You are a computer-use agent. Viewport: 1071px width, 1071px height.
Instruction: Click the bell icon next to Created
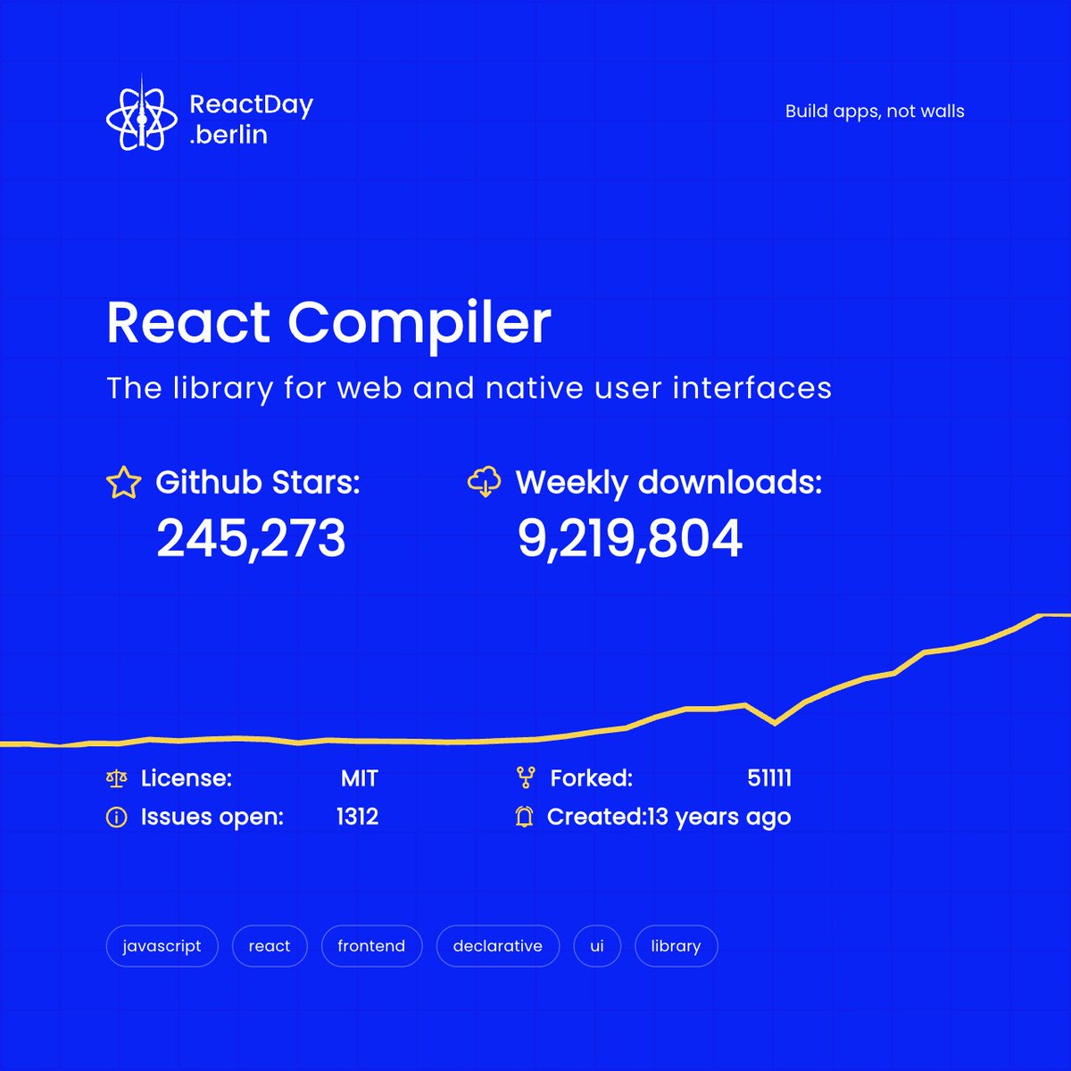(x=525, y=817)
